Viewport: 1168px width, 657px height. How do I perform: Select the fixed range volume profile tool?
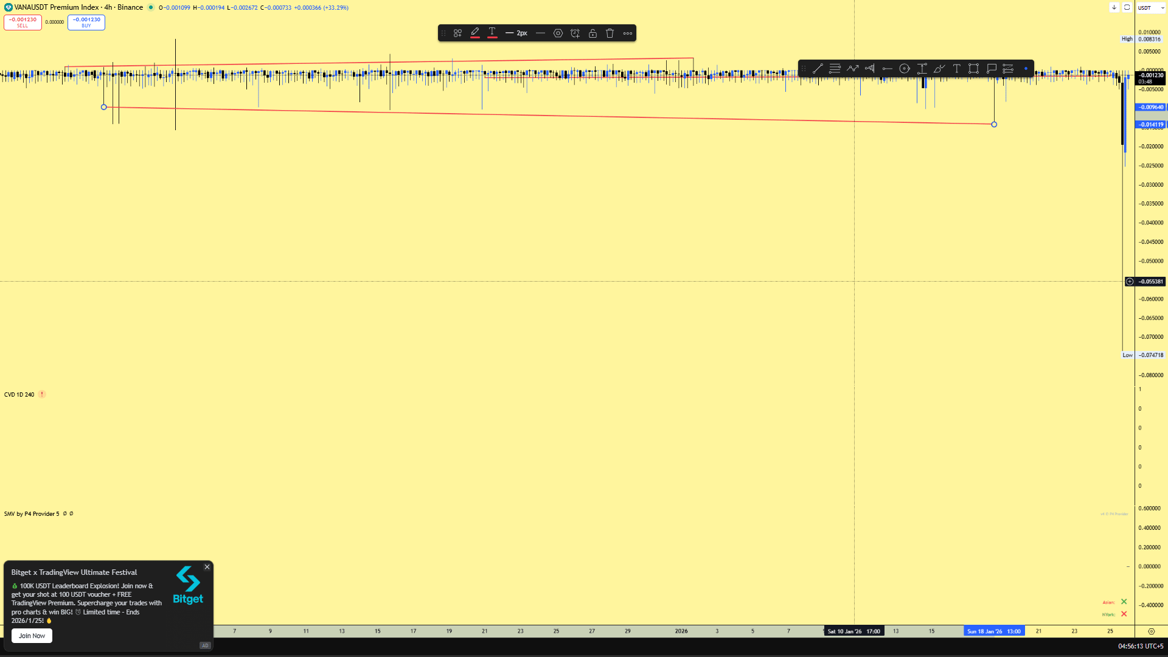pyautogui.click(x=870, y=69)
